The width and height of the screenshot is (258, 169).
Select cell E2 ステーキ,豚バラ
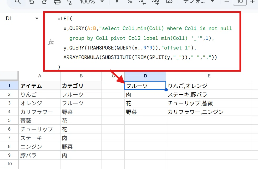209,94
